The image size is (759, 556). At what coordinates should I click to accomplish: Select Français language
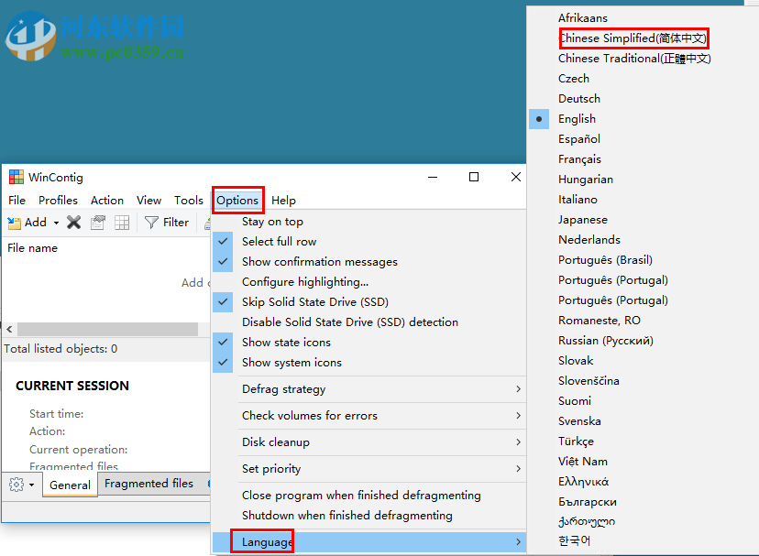coord(579,159)
